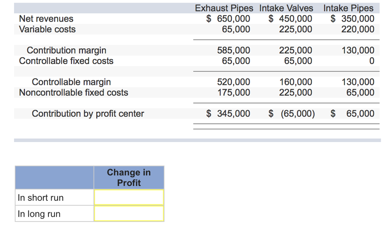Select the 'Net revenues' row label
This screenshot has height=225, width=388.
[46, 19]
